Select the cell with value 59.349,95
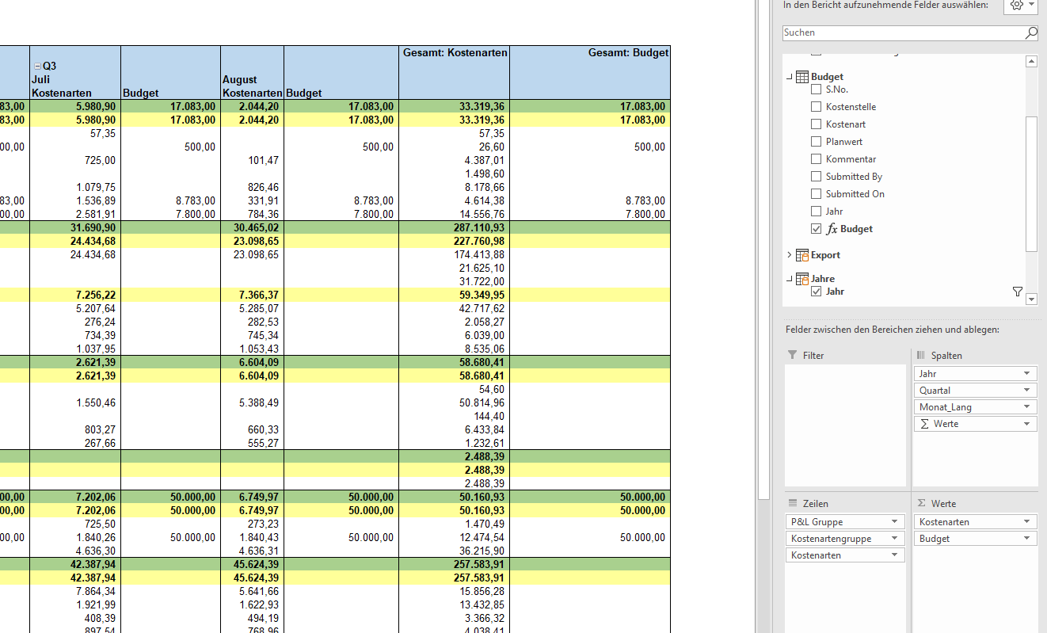This screenshot has height=633, width=1047. 454,296
